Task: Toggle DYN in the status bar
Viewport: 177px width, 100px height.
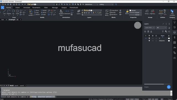Action: 153,99
